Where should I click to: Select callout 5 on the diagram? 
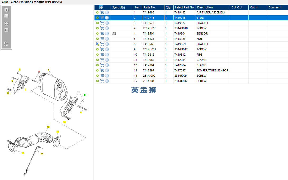point(20,70)
